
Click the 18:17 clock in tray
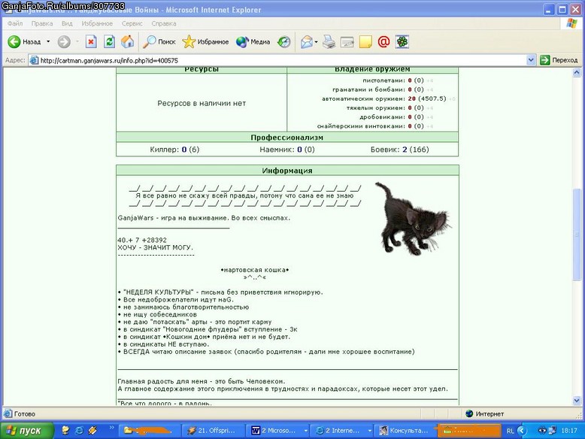tap(569, 431)
